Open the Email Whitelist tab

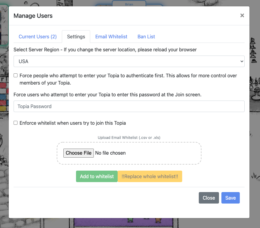tap(111, 37)
